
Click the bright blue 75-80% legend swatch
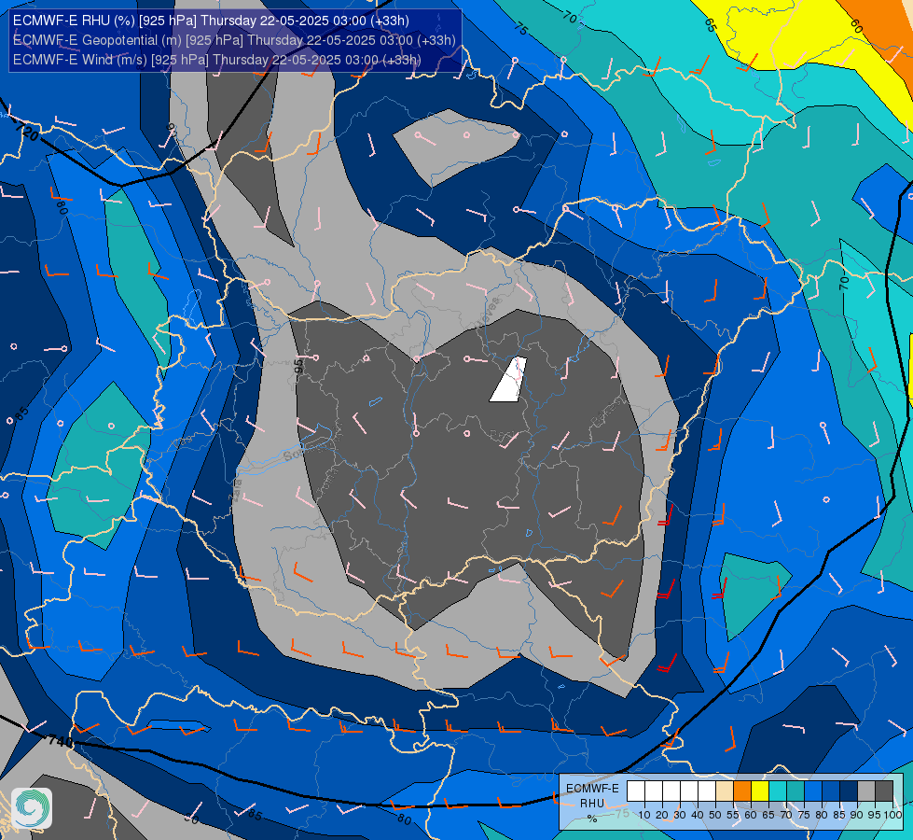[813, 791]
